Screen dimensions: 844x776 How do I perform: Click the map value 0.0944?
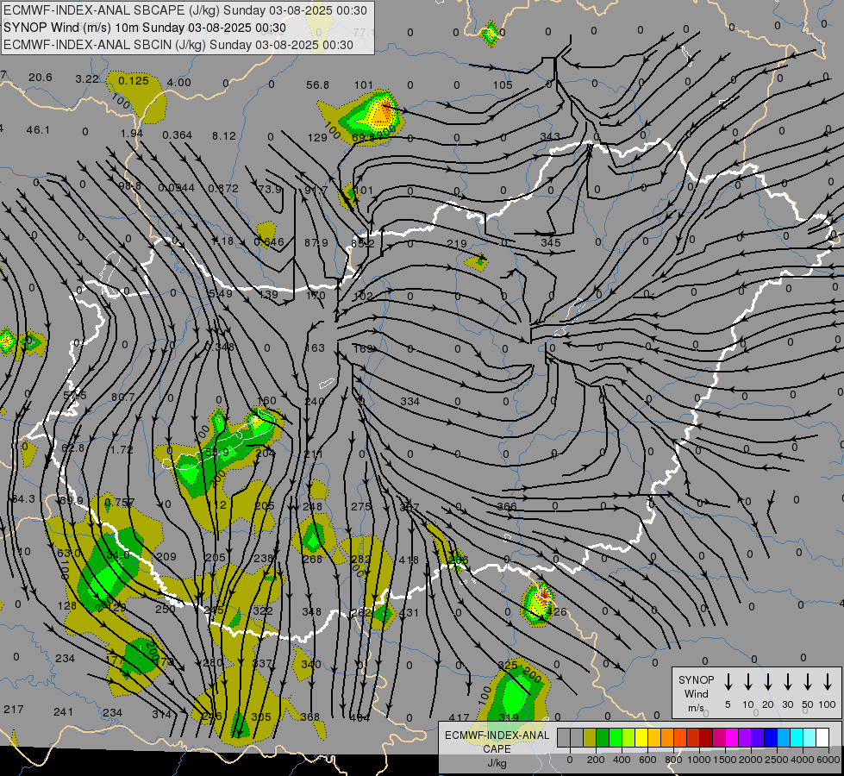(x=177, y=187)
